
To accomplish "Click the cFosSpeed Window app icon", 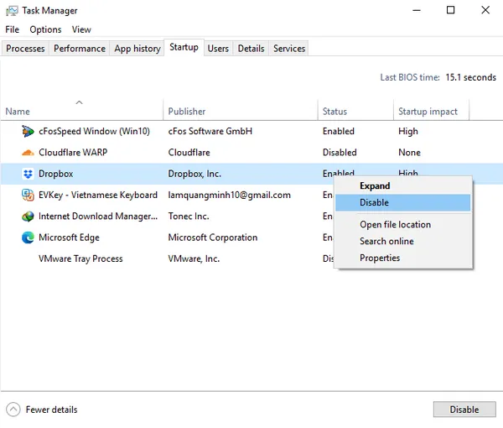I will click(28, 131).
